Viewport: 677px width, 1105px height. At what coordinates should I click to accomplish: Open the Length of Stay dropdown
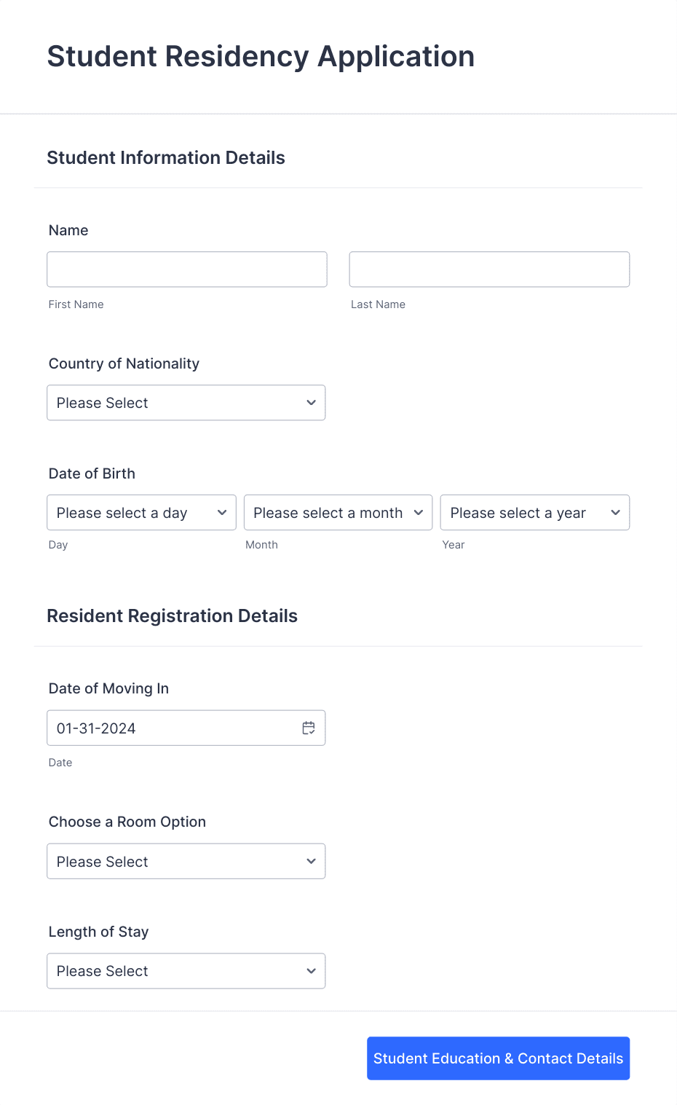coord(186,970)
